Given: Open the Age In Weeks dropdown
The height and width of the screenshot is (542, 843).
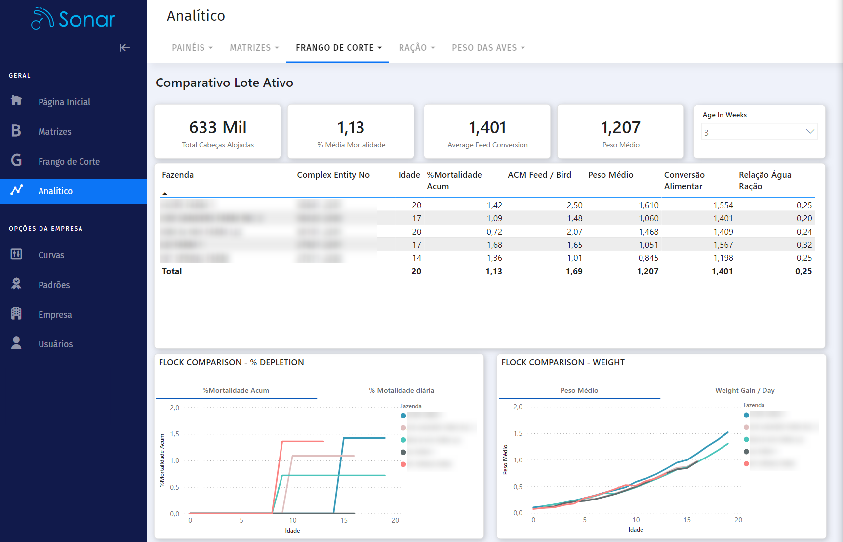Looking at the screenshot, I should coord(760,132).
